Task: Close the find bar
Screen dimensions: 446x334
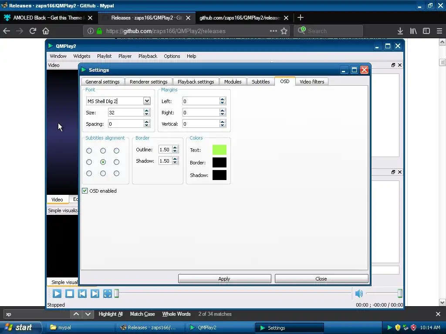Action: click(438, 314)
